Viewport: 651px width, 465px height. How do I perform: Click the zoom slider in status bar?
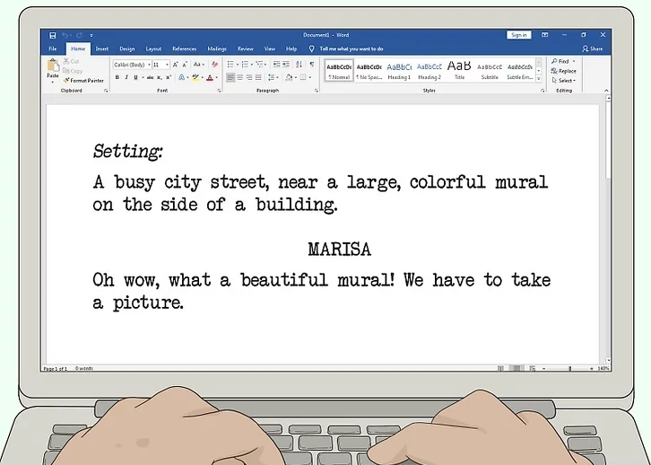[x=570, y=369]
